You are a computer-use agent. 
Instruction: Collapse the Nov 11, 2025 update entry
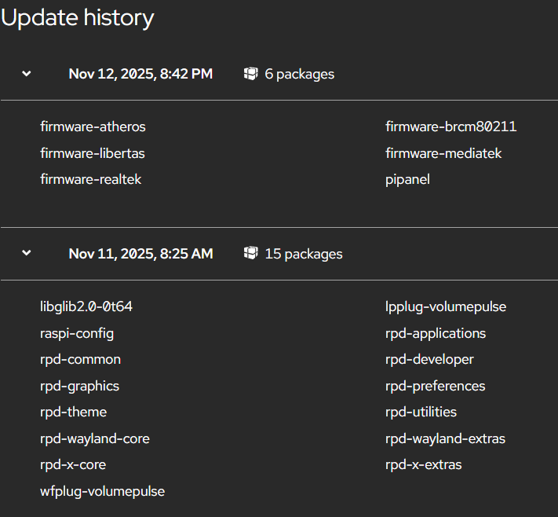(x=27, y=253)
